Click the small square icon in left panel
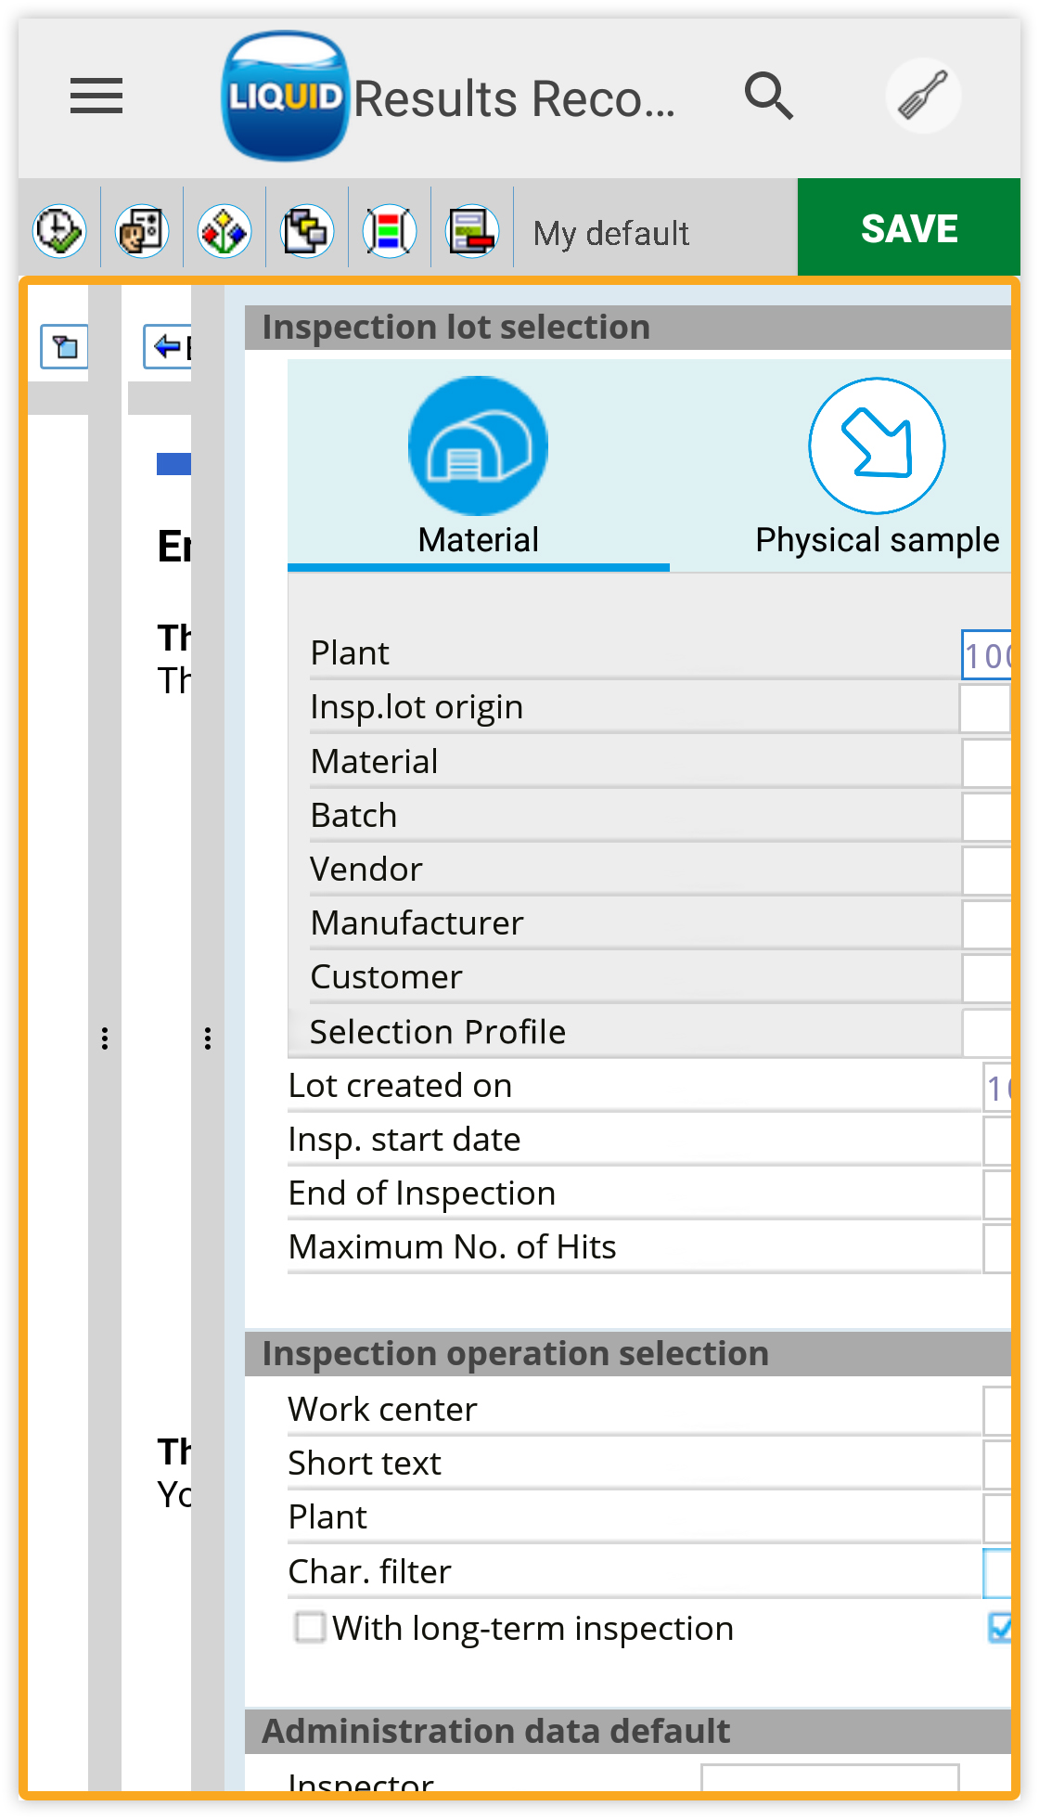The image size is (1039, 1819). 65,347
